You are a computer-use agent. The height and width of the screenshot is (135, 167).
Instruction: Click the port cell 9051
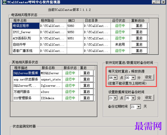point(75,38)
